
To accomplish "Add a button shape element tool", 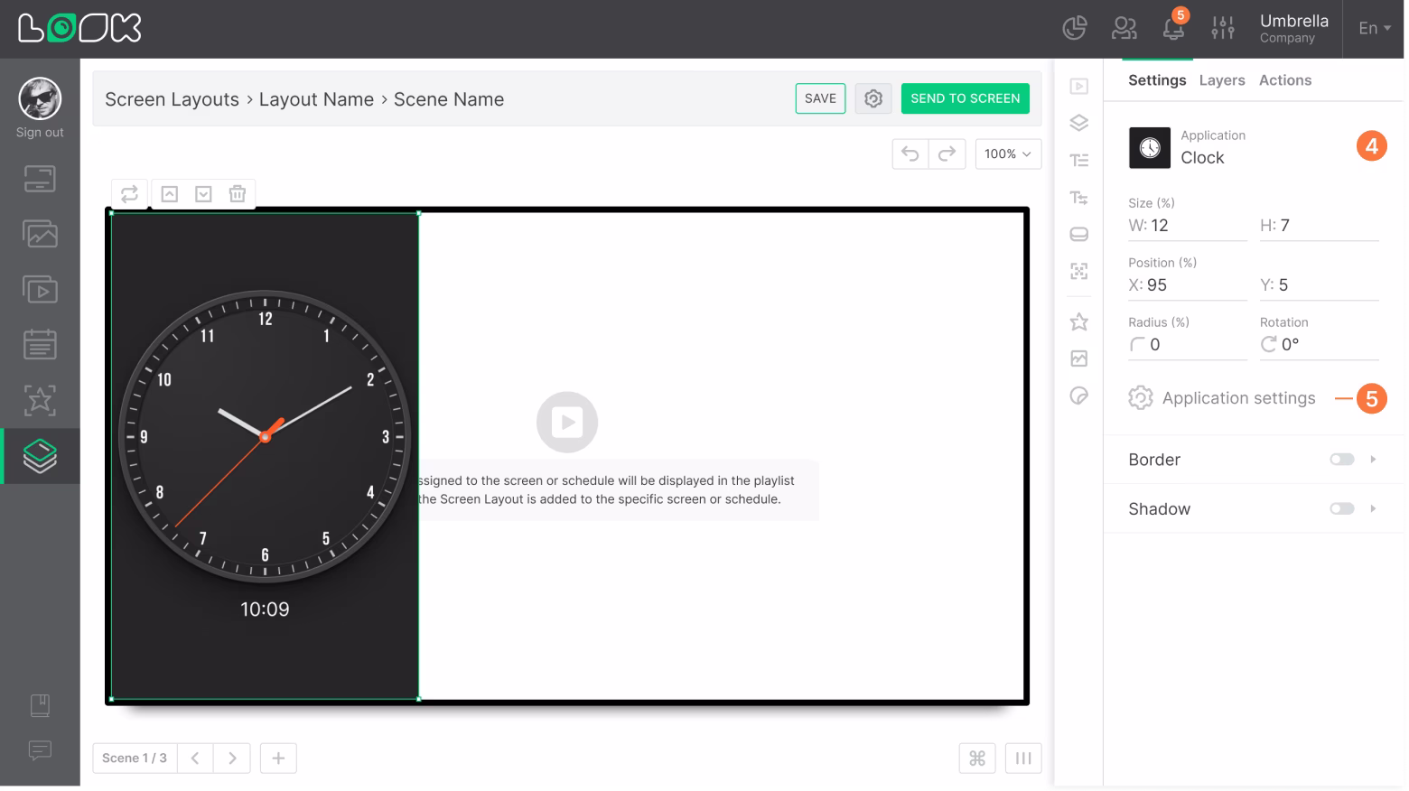I will pyautogui.click(x=1078, y=235).
